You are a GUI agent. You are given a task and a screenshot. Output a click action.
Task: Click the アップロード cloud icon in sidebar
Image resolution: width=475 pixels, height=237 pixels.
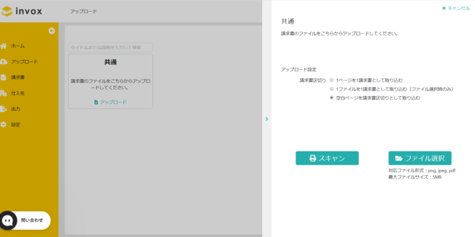3,62
